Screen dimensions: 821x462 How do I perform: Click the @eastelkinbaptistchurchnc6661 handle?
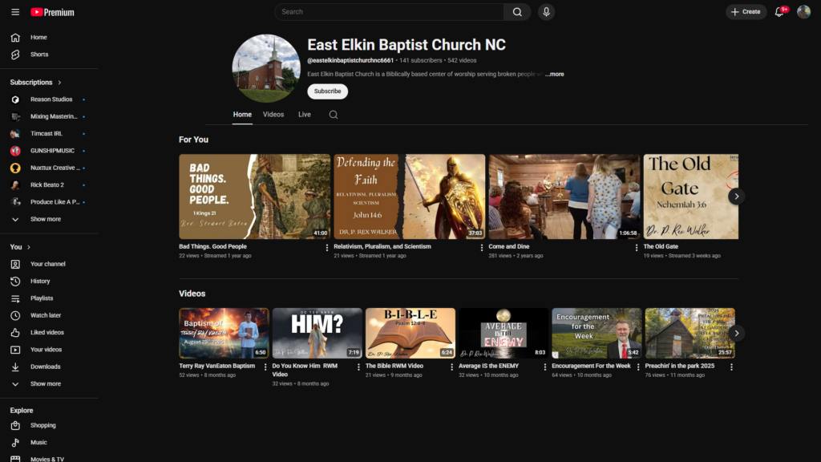pos(350,61)
